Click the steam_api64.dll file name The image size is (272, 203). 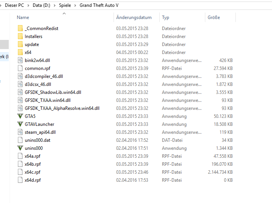[40, 132]
